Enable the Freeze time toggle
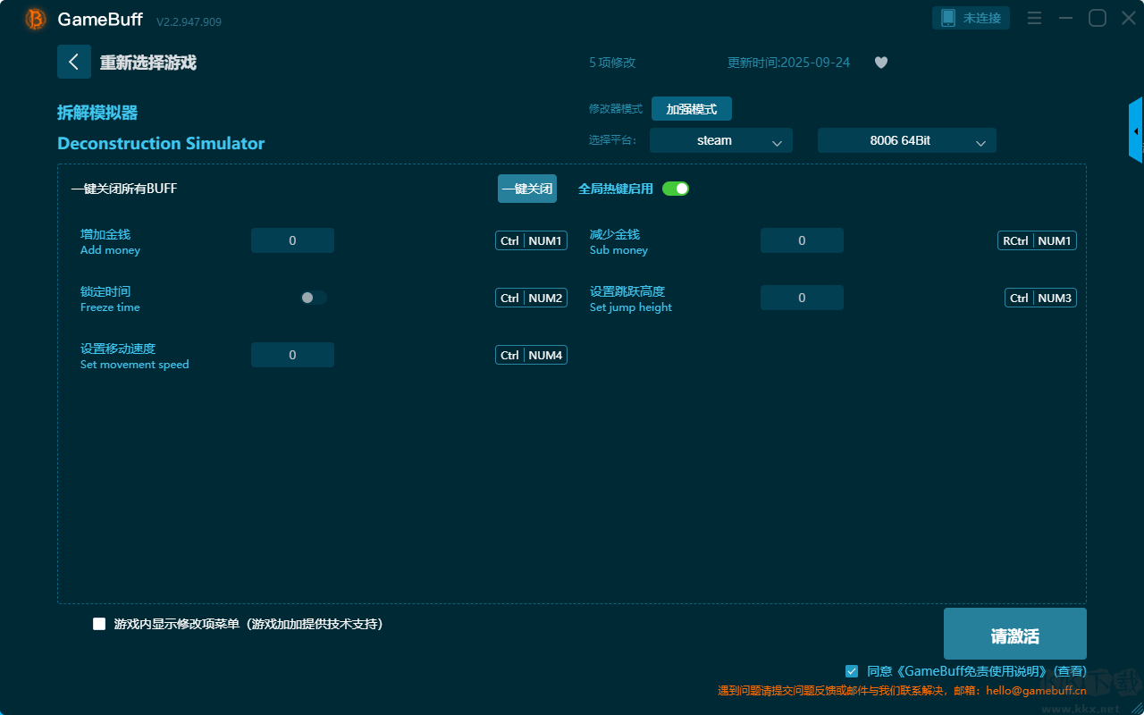Image resolution: width=1144 pixels, height=715 pixels. [314, 298]
